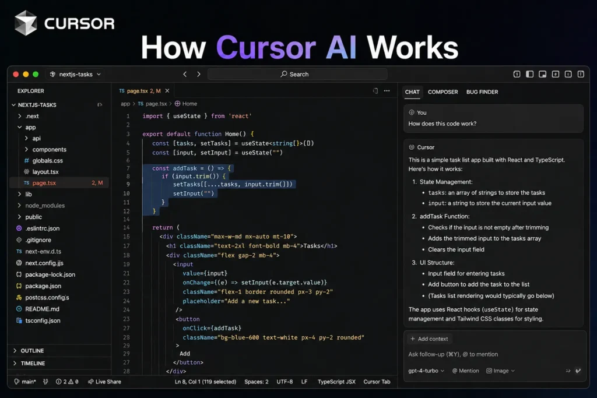Click UTF-8 encoding in status bar
Viewport: 597px width, 398px height.
point(285,382)
